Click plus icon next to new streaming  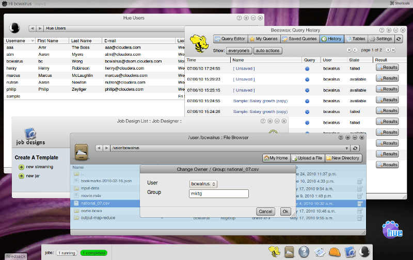(21, 167)
